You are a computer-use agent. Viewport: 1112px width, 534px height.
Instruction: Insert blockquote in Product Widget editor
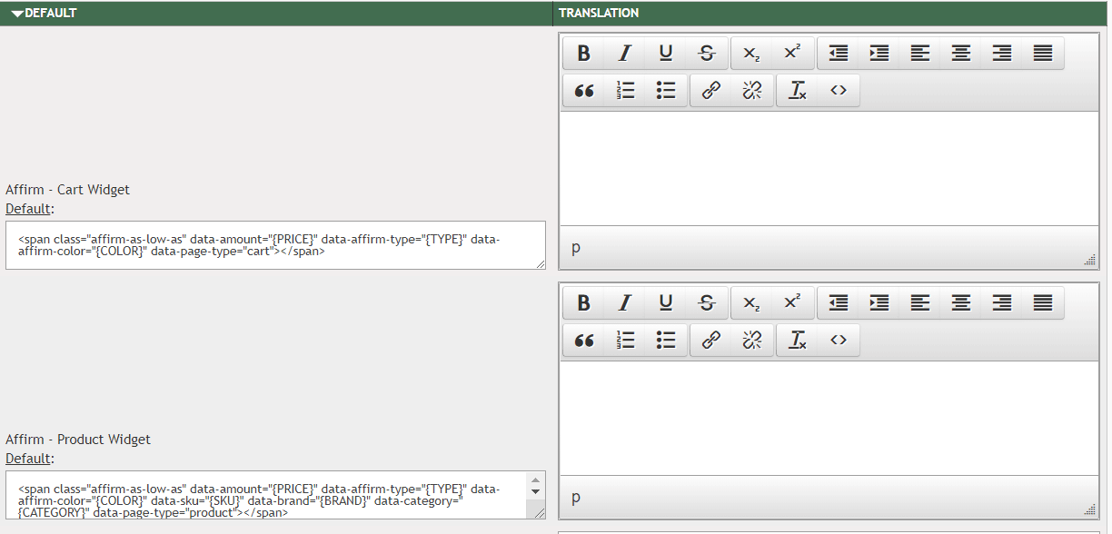584,341
